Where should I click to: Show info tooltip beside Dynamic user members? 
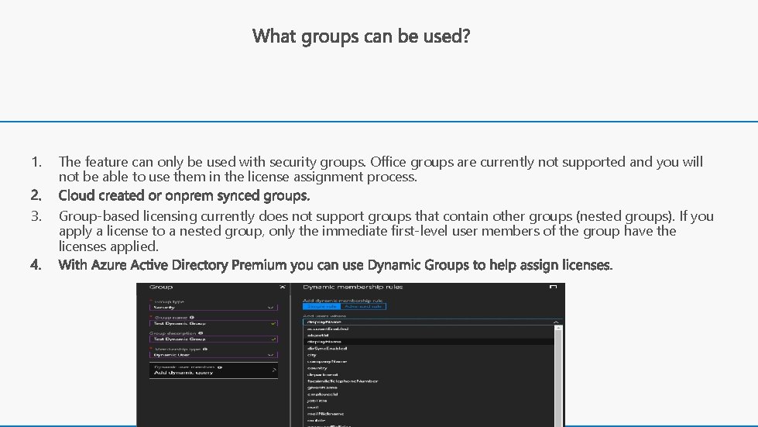219,367
